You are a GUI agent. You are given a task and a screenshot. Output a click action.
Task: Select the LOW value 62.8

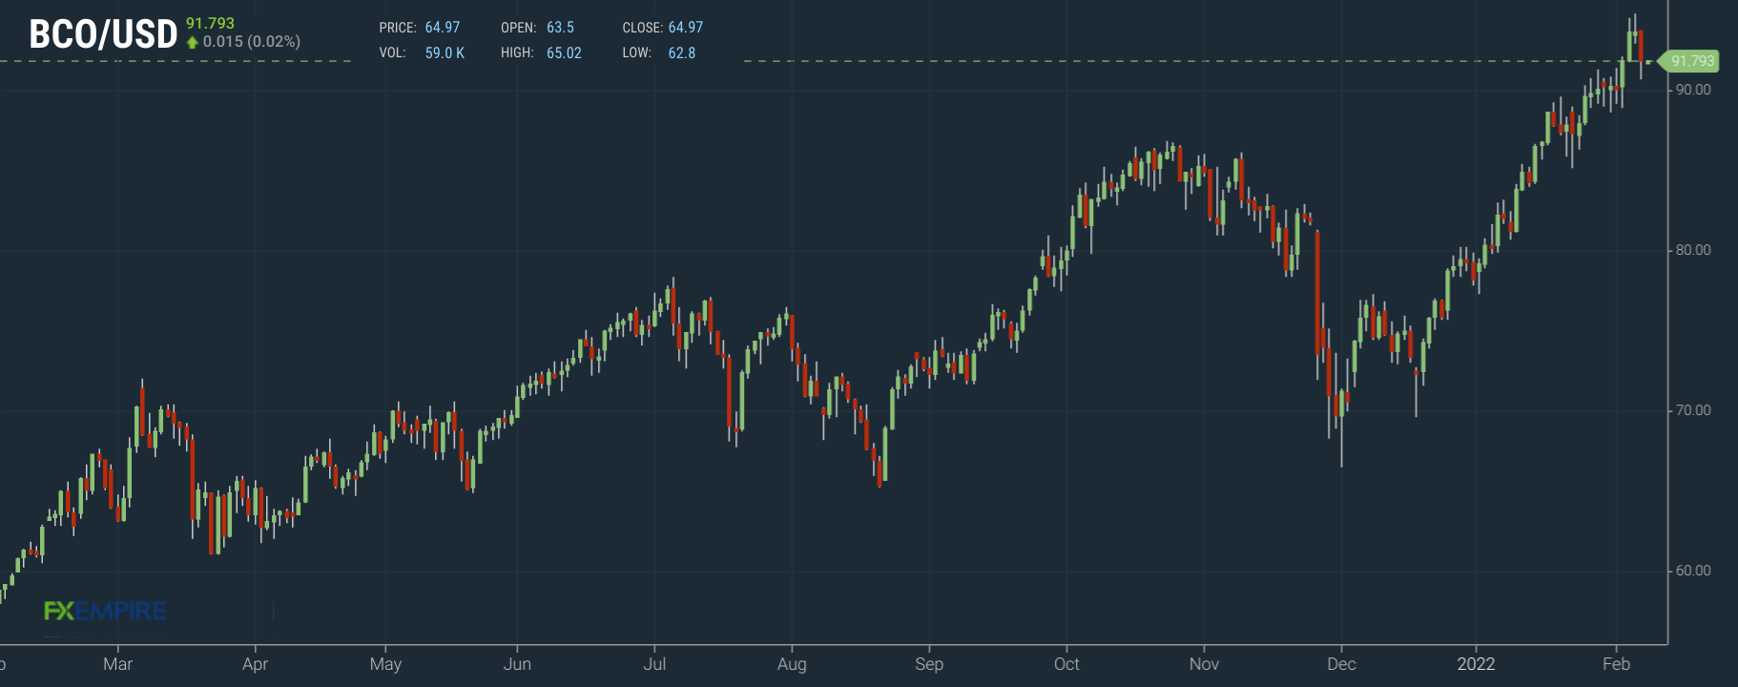point(682,53)
